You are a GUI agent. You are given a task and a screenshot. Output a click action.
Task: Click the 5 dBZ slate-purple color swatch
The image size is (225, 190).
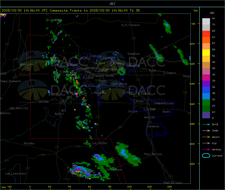[x=206, y=115]
